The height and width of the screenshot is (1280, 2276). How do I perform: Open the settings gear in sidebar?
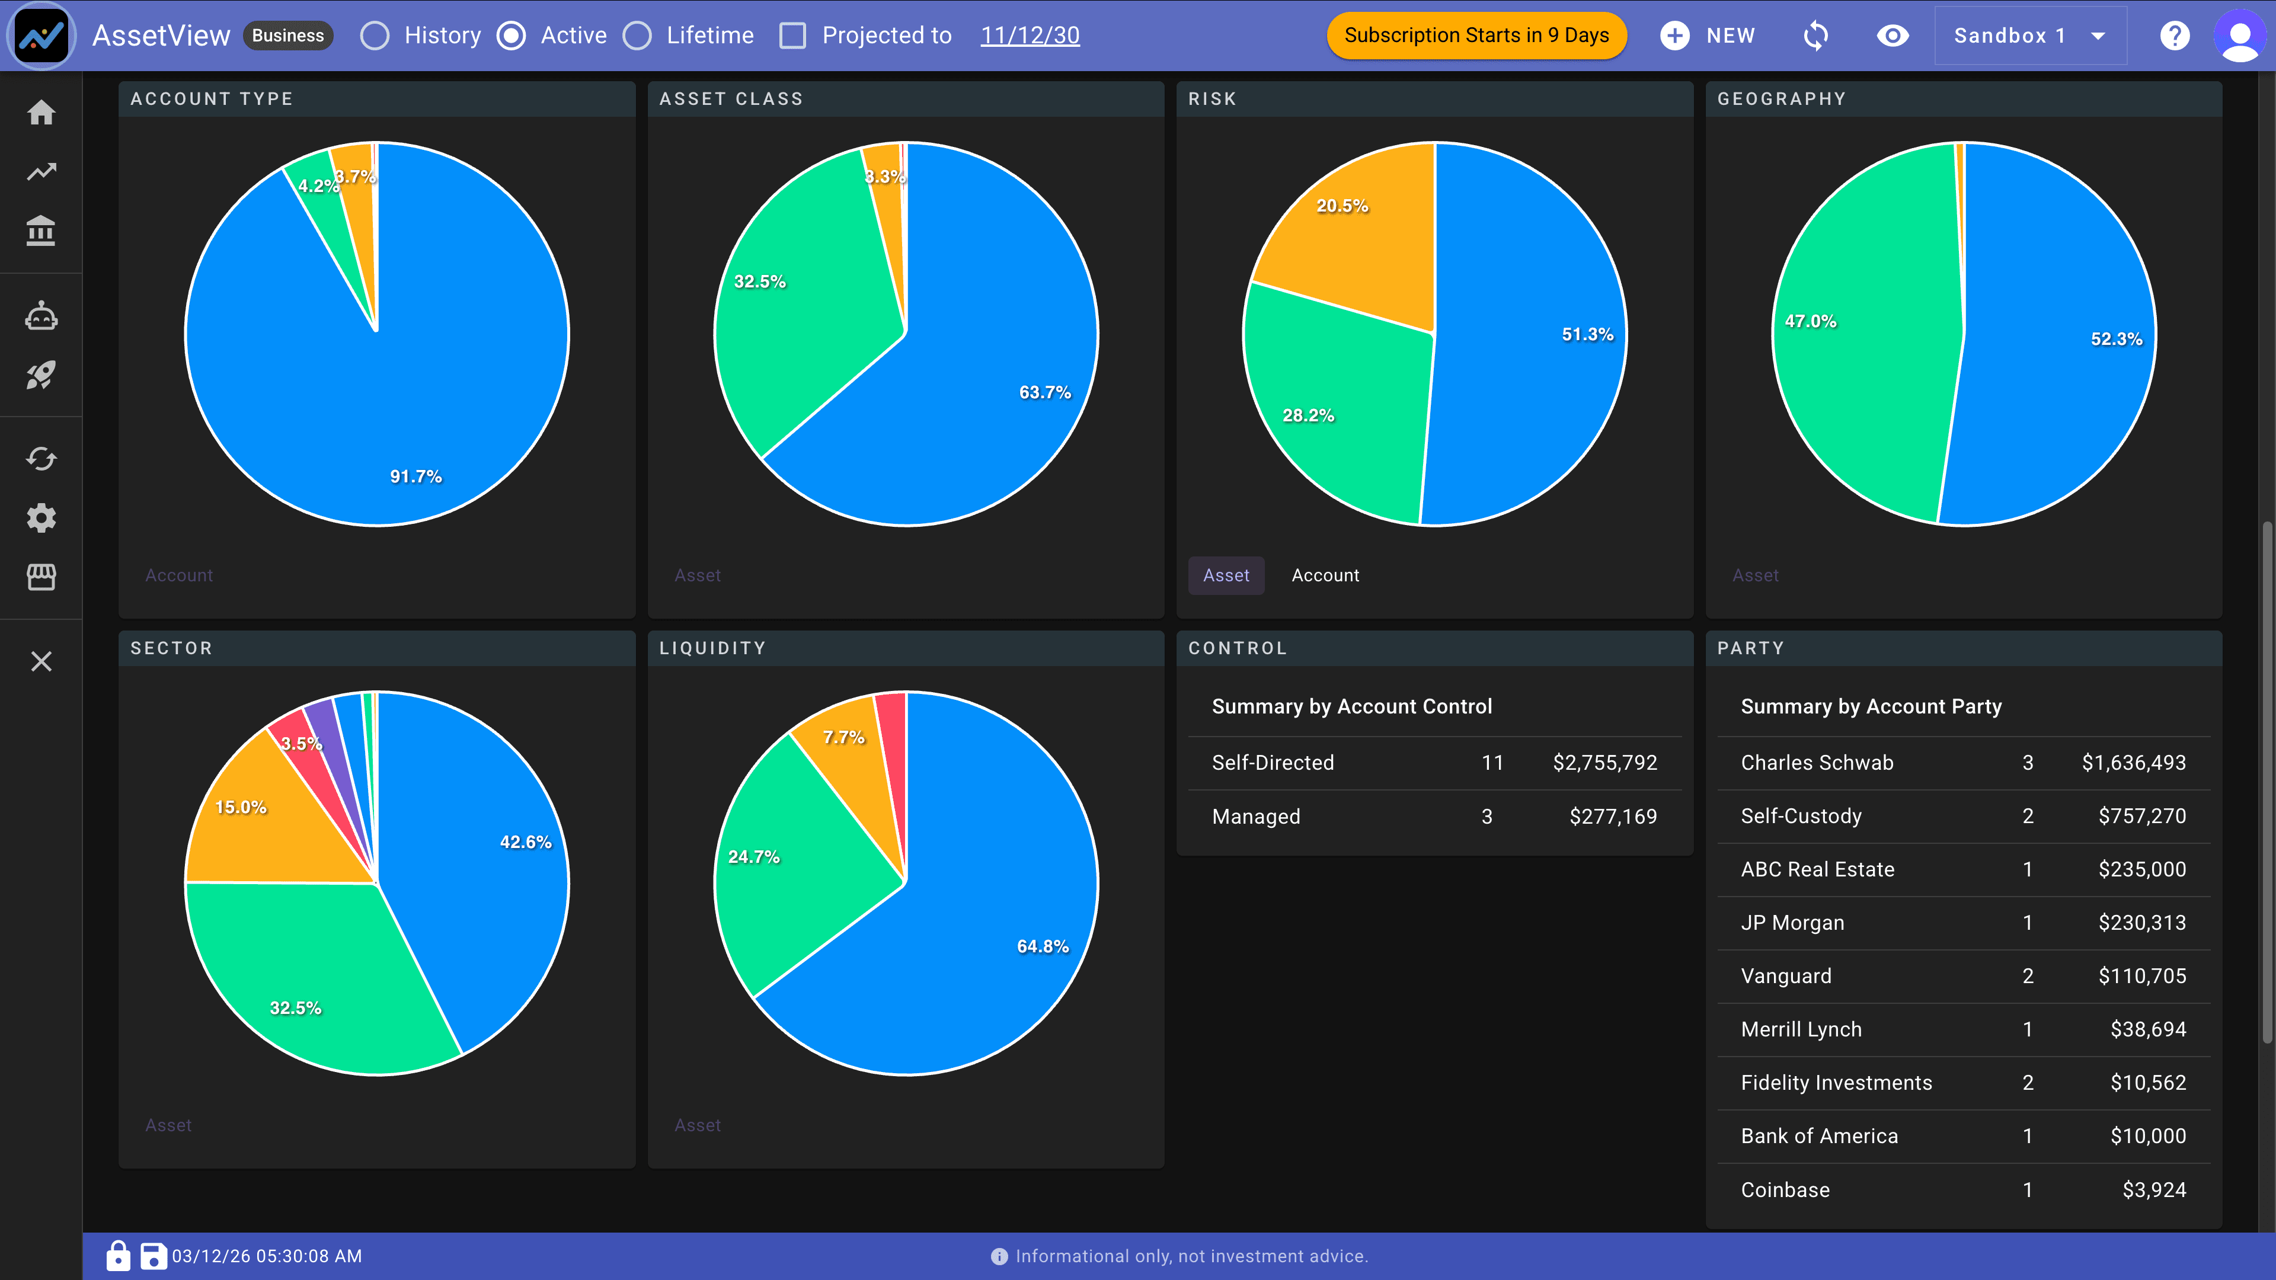coord(41,518)
